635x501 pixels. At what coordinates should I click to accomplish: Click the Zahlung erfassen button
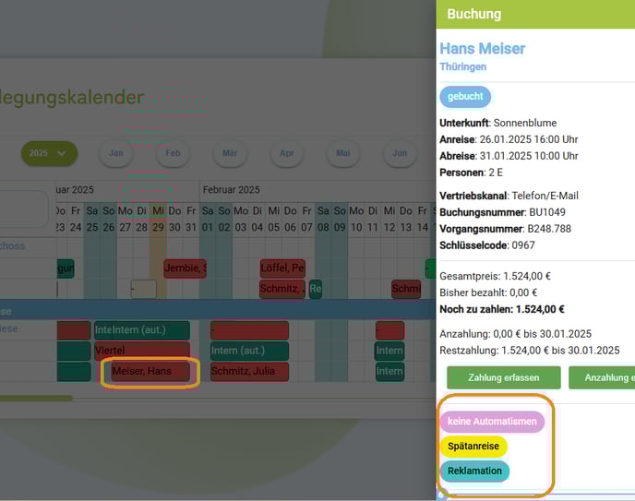504,377
